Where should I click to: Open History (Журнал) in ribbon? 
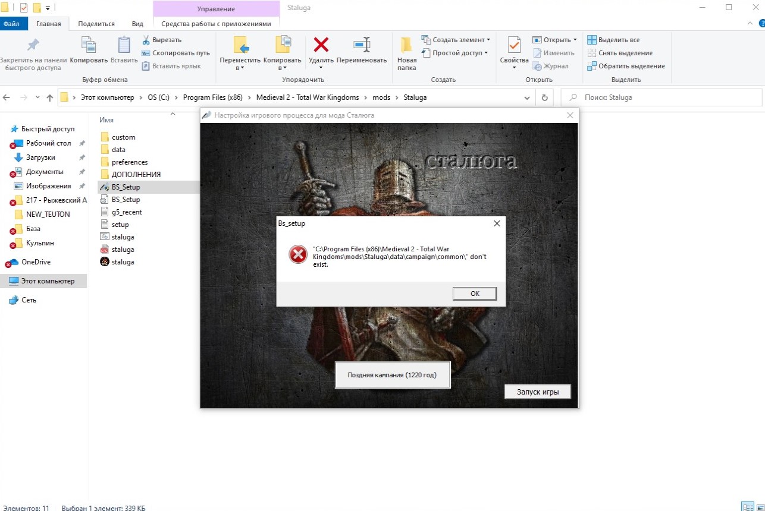click(551, 66)
